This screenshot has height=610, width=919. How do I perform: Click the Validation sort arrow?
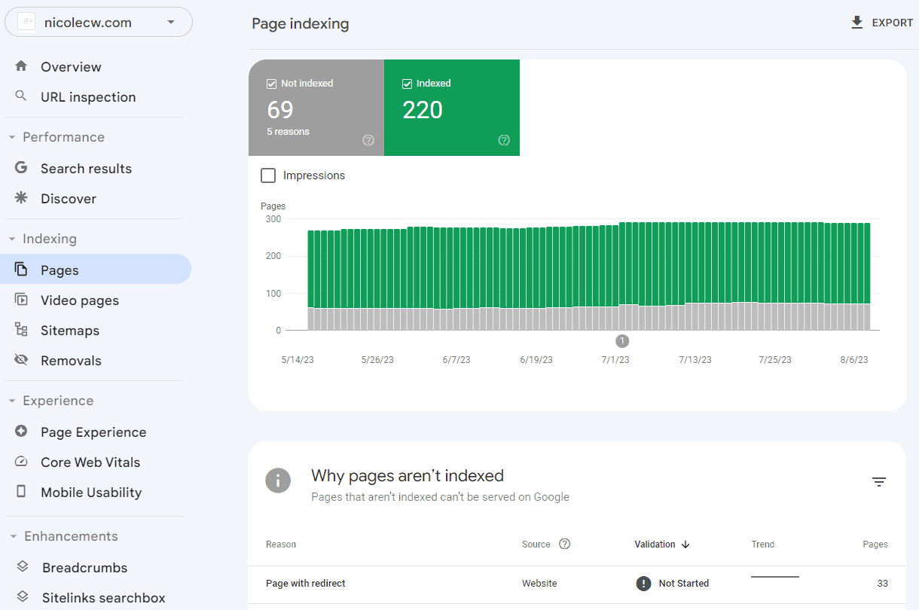(x=685, y=544)
